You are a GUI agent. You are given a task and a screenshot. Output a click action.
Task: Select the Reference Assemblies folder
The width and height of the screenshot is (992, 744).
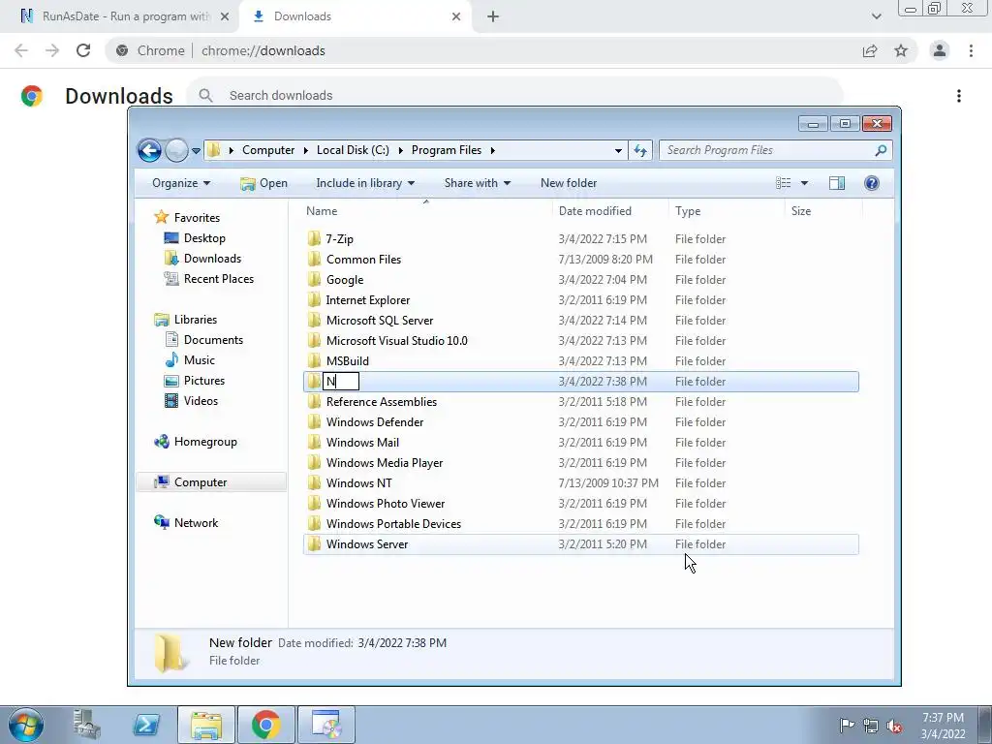382,402
